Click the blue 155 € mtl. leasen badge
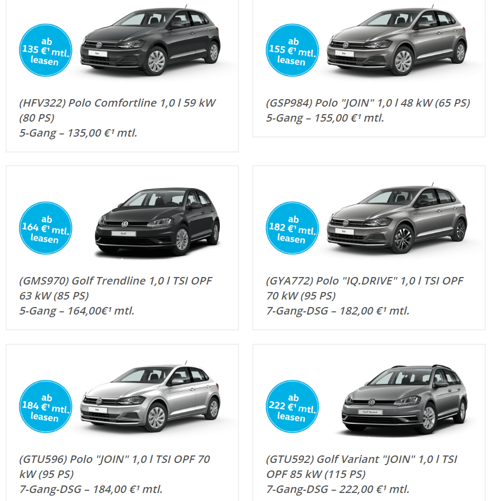494x501 pixels. coord(292,50)
